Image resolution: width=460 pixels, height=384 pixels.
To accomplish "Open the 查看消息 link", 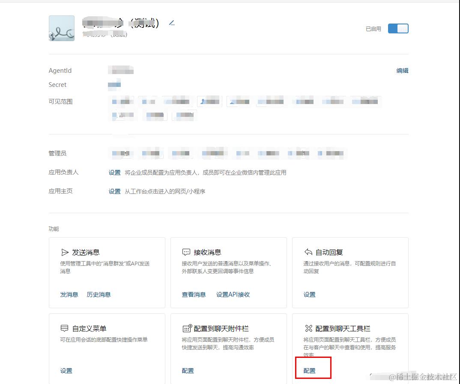I will point(194,295).
